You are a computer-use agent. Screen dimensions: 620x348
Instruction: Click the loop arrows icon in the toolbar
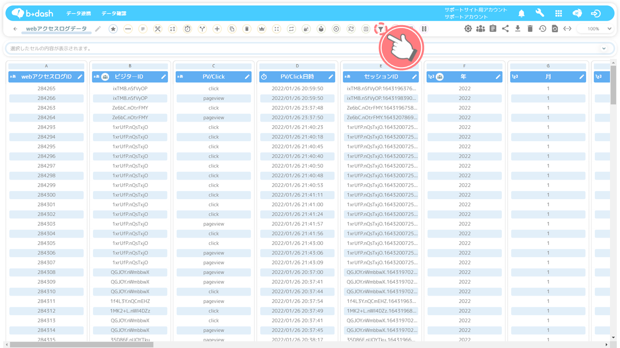coord(291,29)
